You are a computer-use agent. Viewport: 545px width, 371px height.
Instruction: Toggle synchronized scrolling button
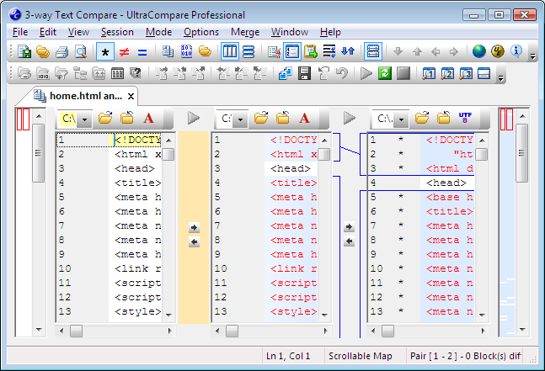point(373,51)
